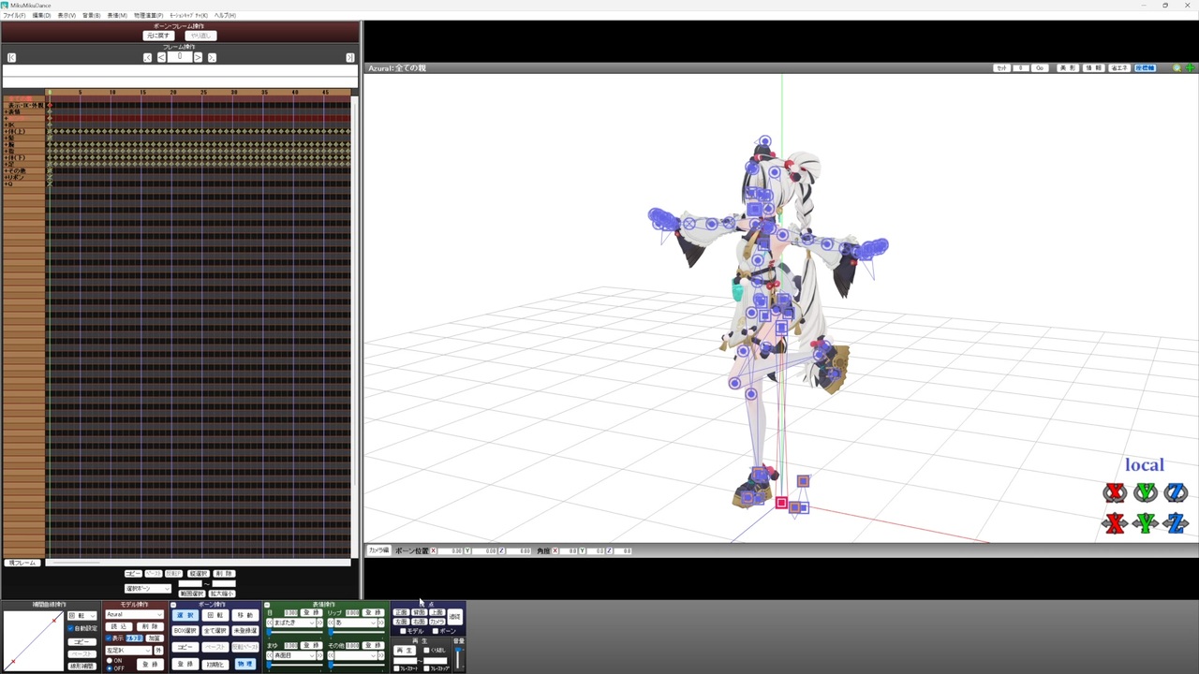Collapse the facial expression panel
The height and width of the screenshot is (674, 1199).
[x=267, y=605]
